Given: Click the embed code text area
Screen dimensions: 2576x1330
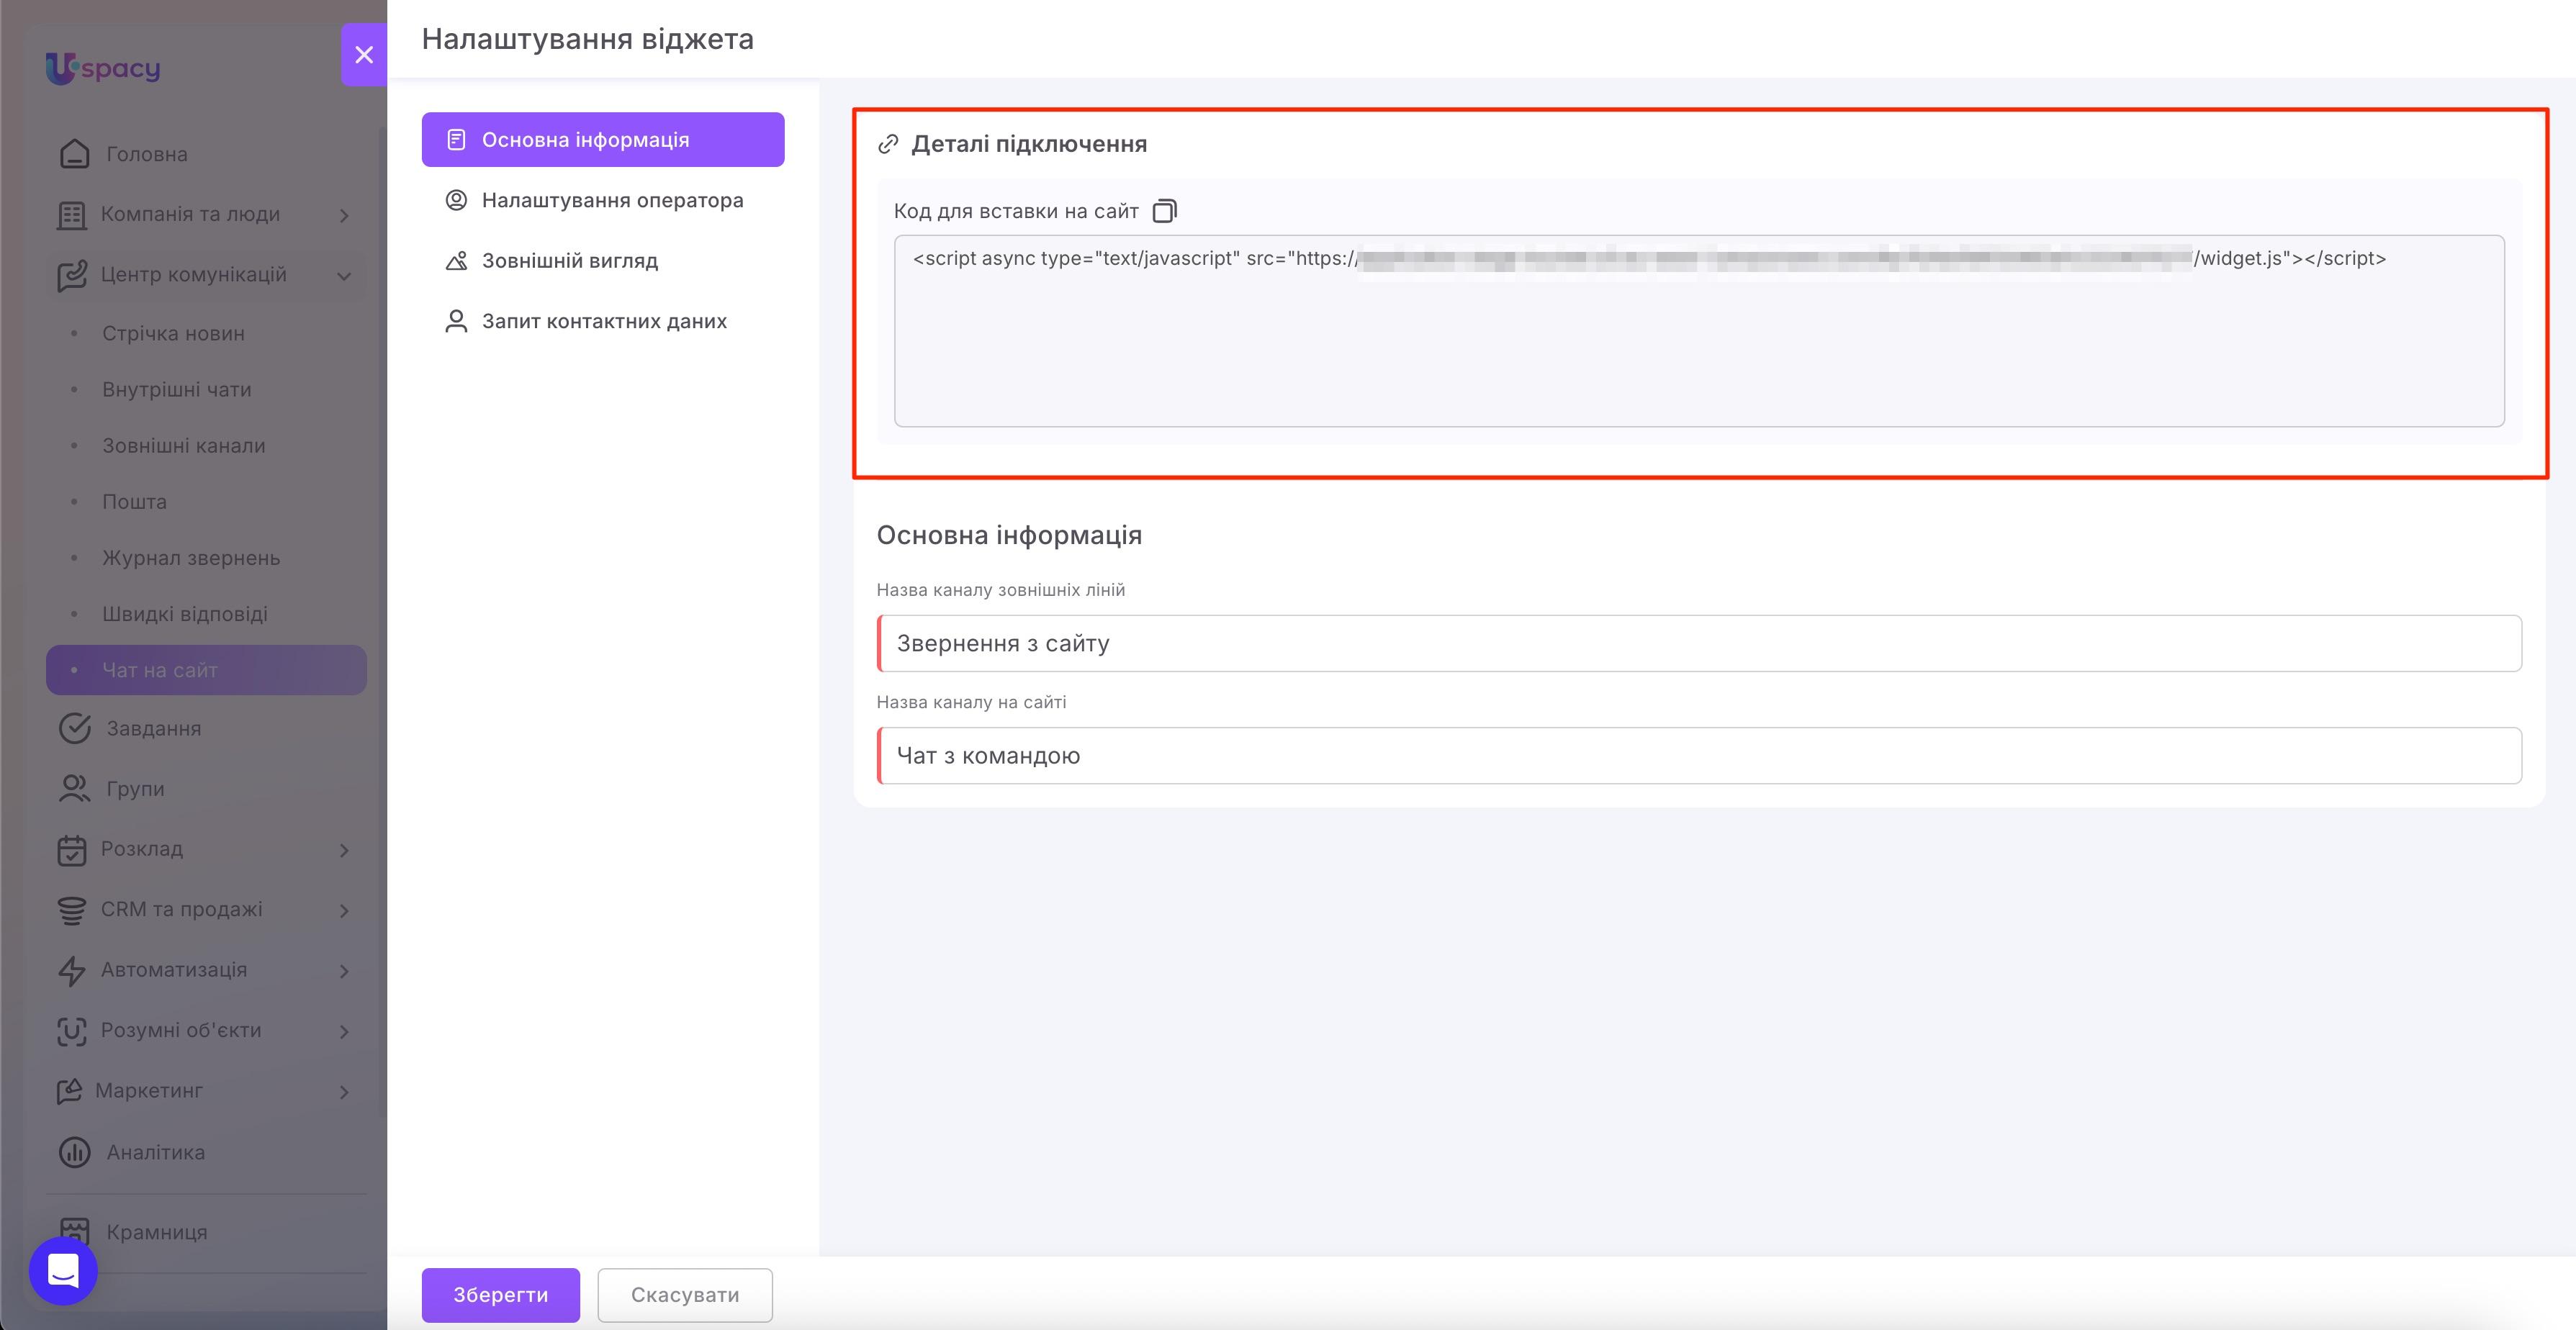Looking at the screenshot, I should tap(1699, 331).
